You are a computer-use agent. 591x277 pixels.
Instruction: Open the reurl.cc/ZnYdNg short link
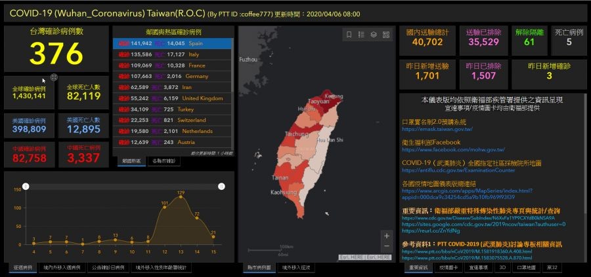pos(431,231)
